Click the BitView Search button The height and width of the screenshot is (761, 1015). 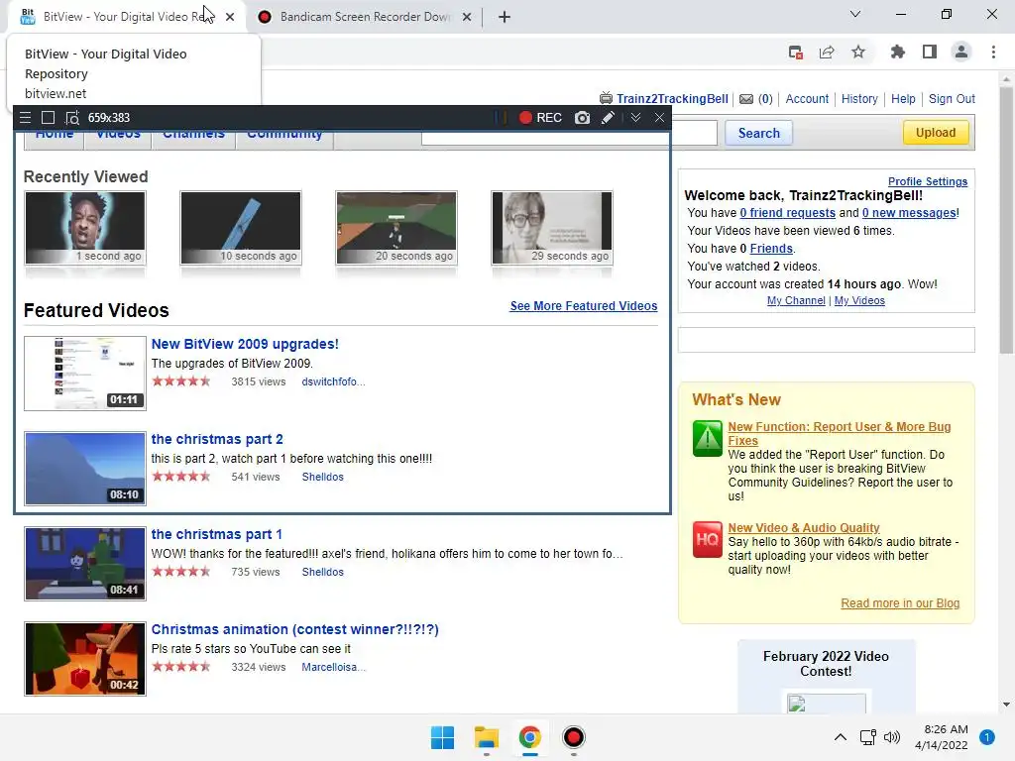click(x=758, y=134)
